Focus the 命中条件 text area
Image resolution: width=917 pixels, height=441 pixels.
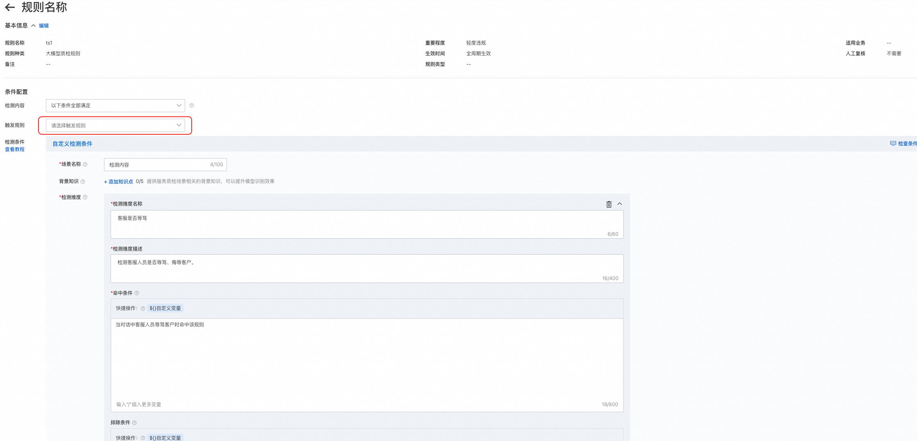[367, 365]
